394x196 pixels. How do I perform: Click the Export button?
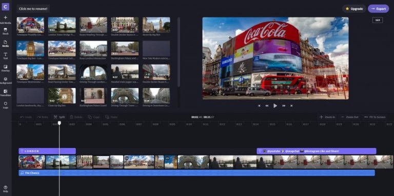coord(379,9)
